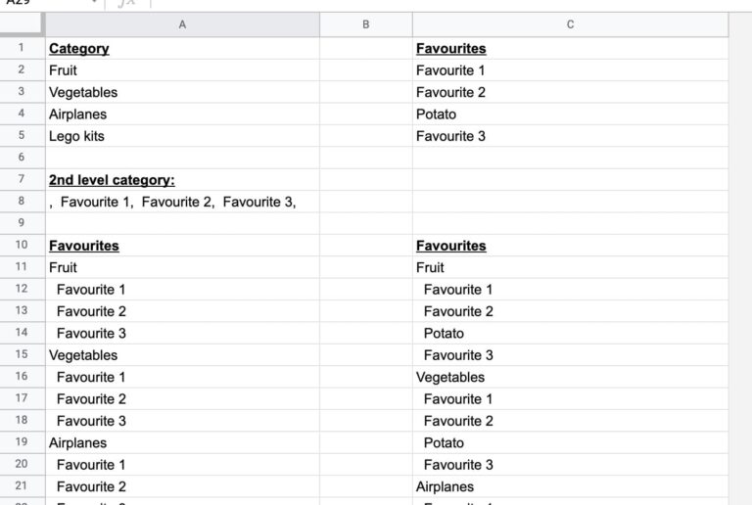Click the Potato cell in row 19
The height and width of the screenshot is (505, 752).
tap(444, 442)
